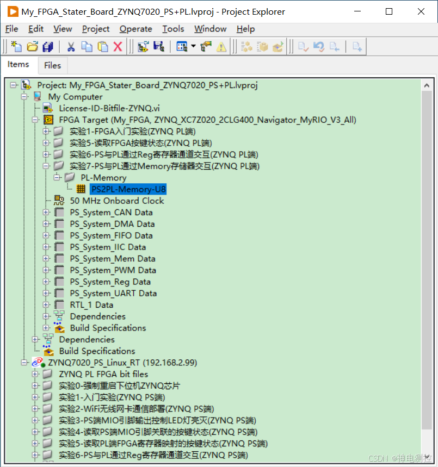Image resolution: width=438 pixels, height=467 pixels.
Task: Select PS_System_IIC Data item
Action: tap(108, 247)
